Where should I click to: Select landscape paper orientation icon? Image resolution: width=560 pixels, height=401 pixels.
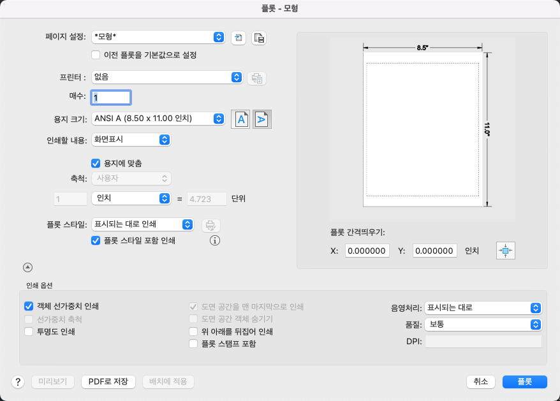[x=262, y=119]
